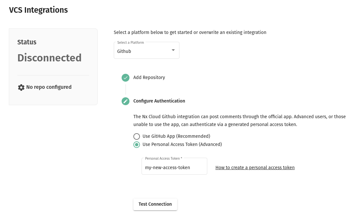This screenshot has height=224, width=357.
Task: Select Use GitHub App (Recommended)
Action: [x=137, y=136]
